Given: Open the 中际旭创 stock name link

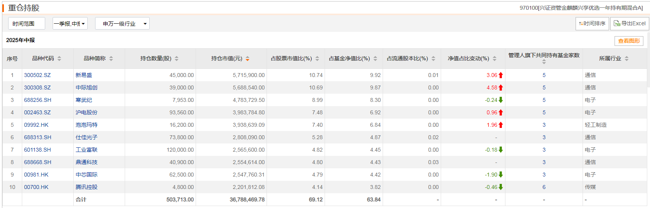Looking at the screenshot, I should [x=87, y=87].
